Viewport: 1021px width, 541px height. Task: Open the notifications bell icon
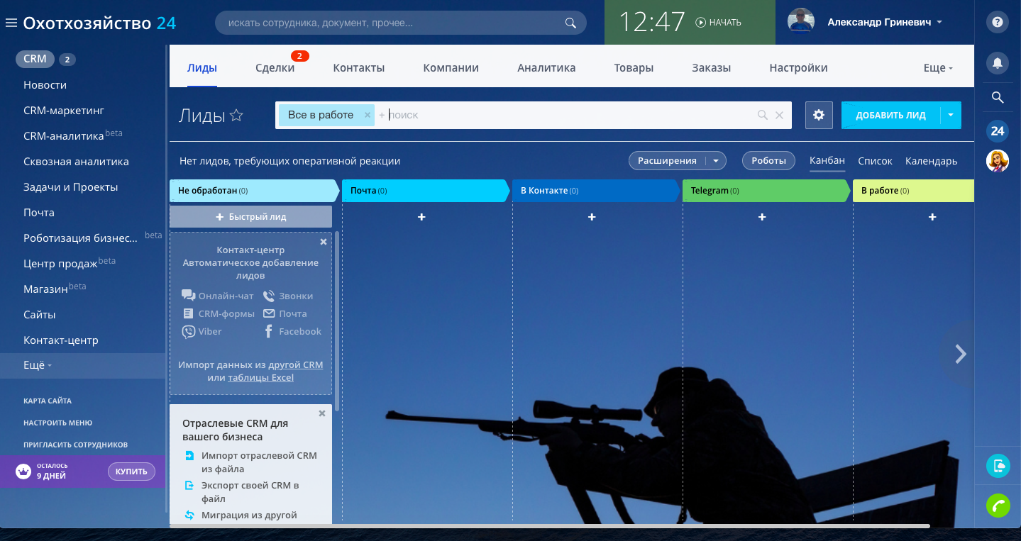(x=998, y=63)
